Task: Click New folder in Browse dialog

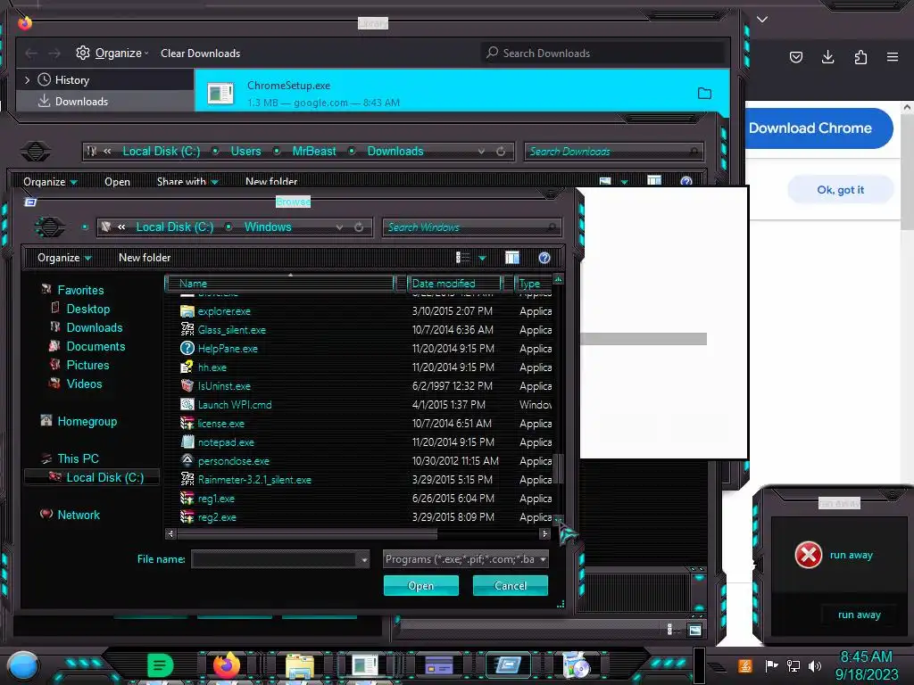Action: (145, 258)
